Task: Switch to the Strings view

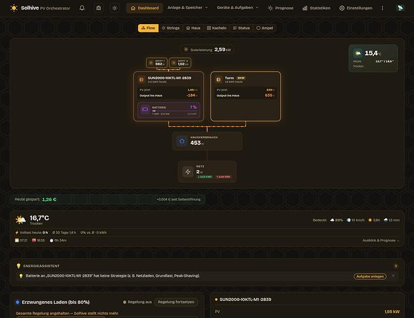Action: [x=170, y=28]
